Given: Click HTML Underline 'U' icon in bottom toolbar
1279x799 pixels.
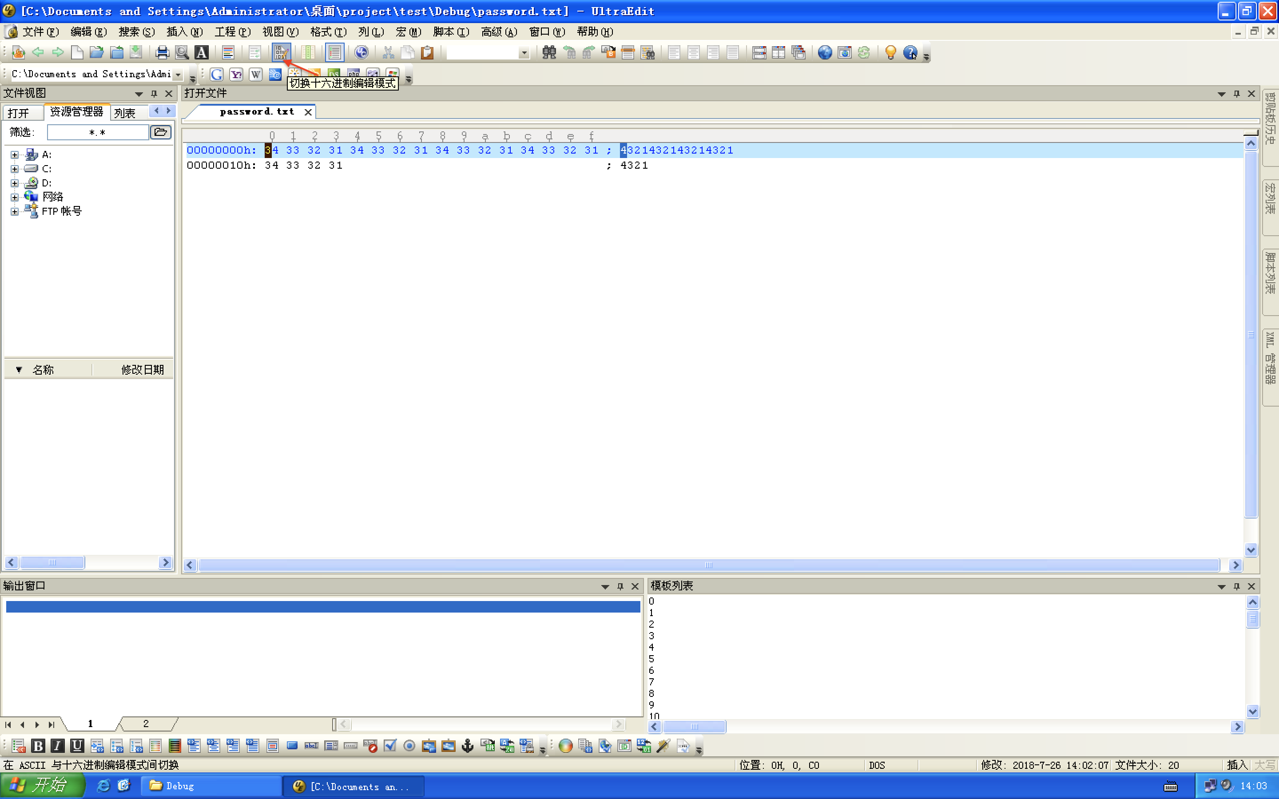Looking at the screenshot, I should [x=77, y=746].
